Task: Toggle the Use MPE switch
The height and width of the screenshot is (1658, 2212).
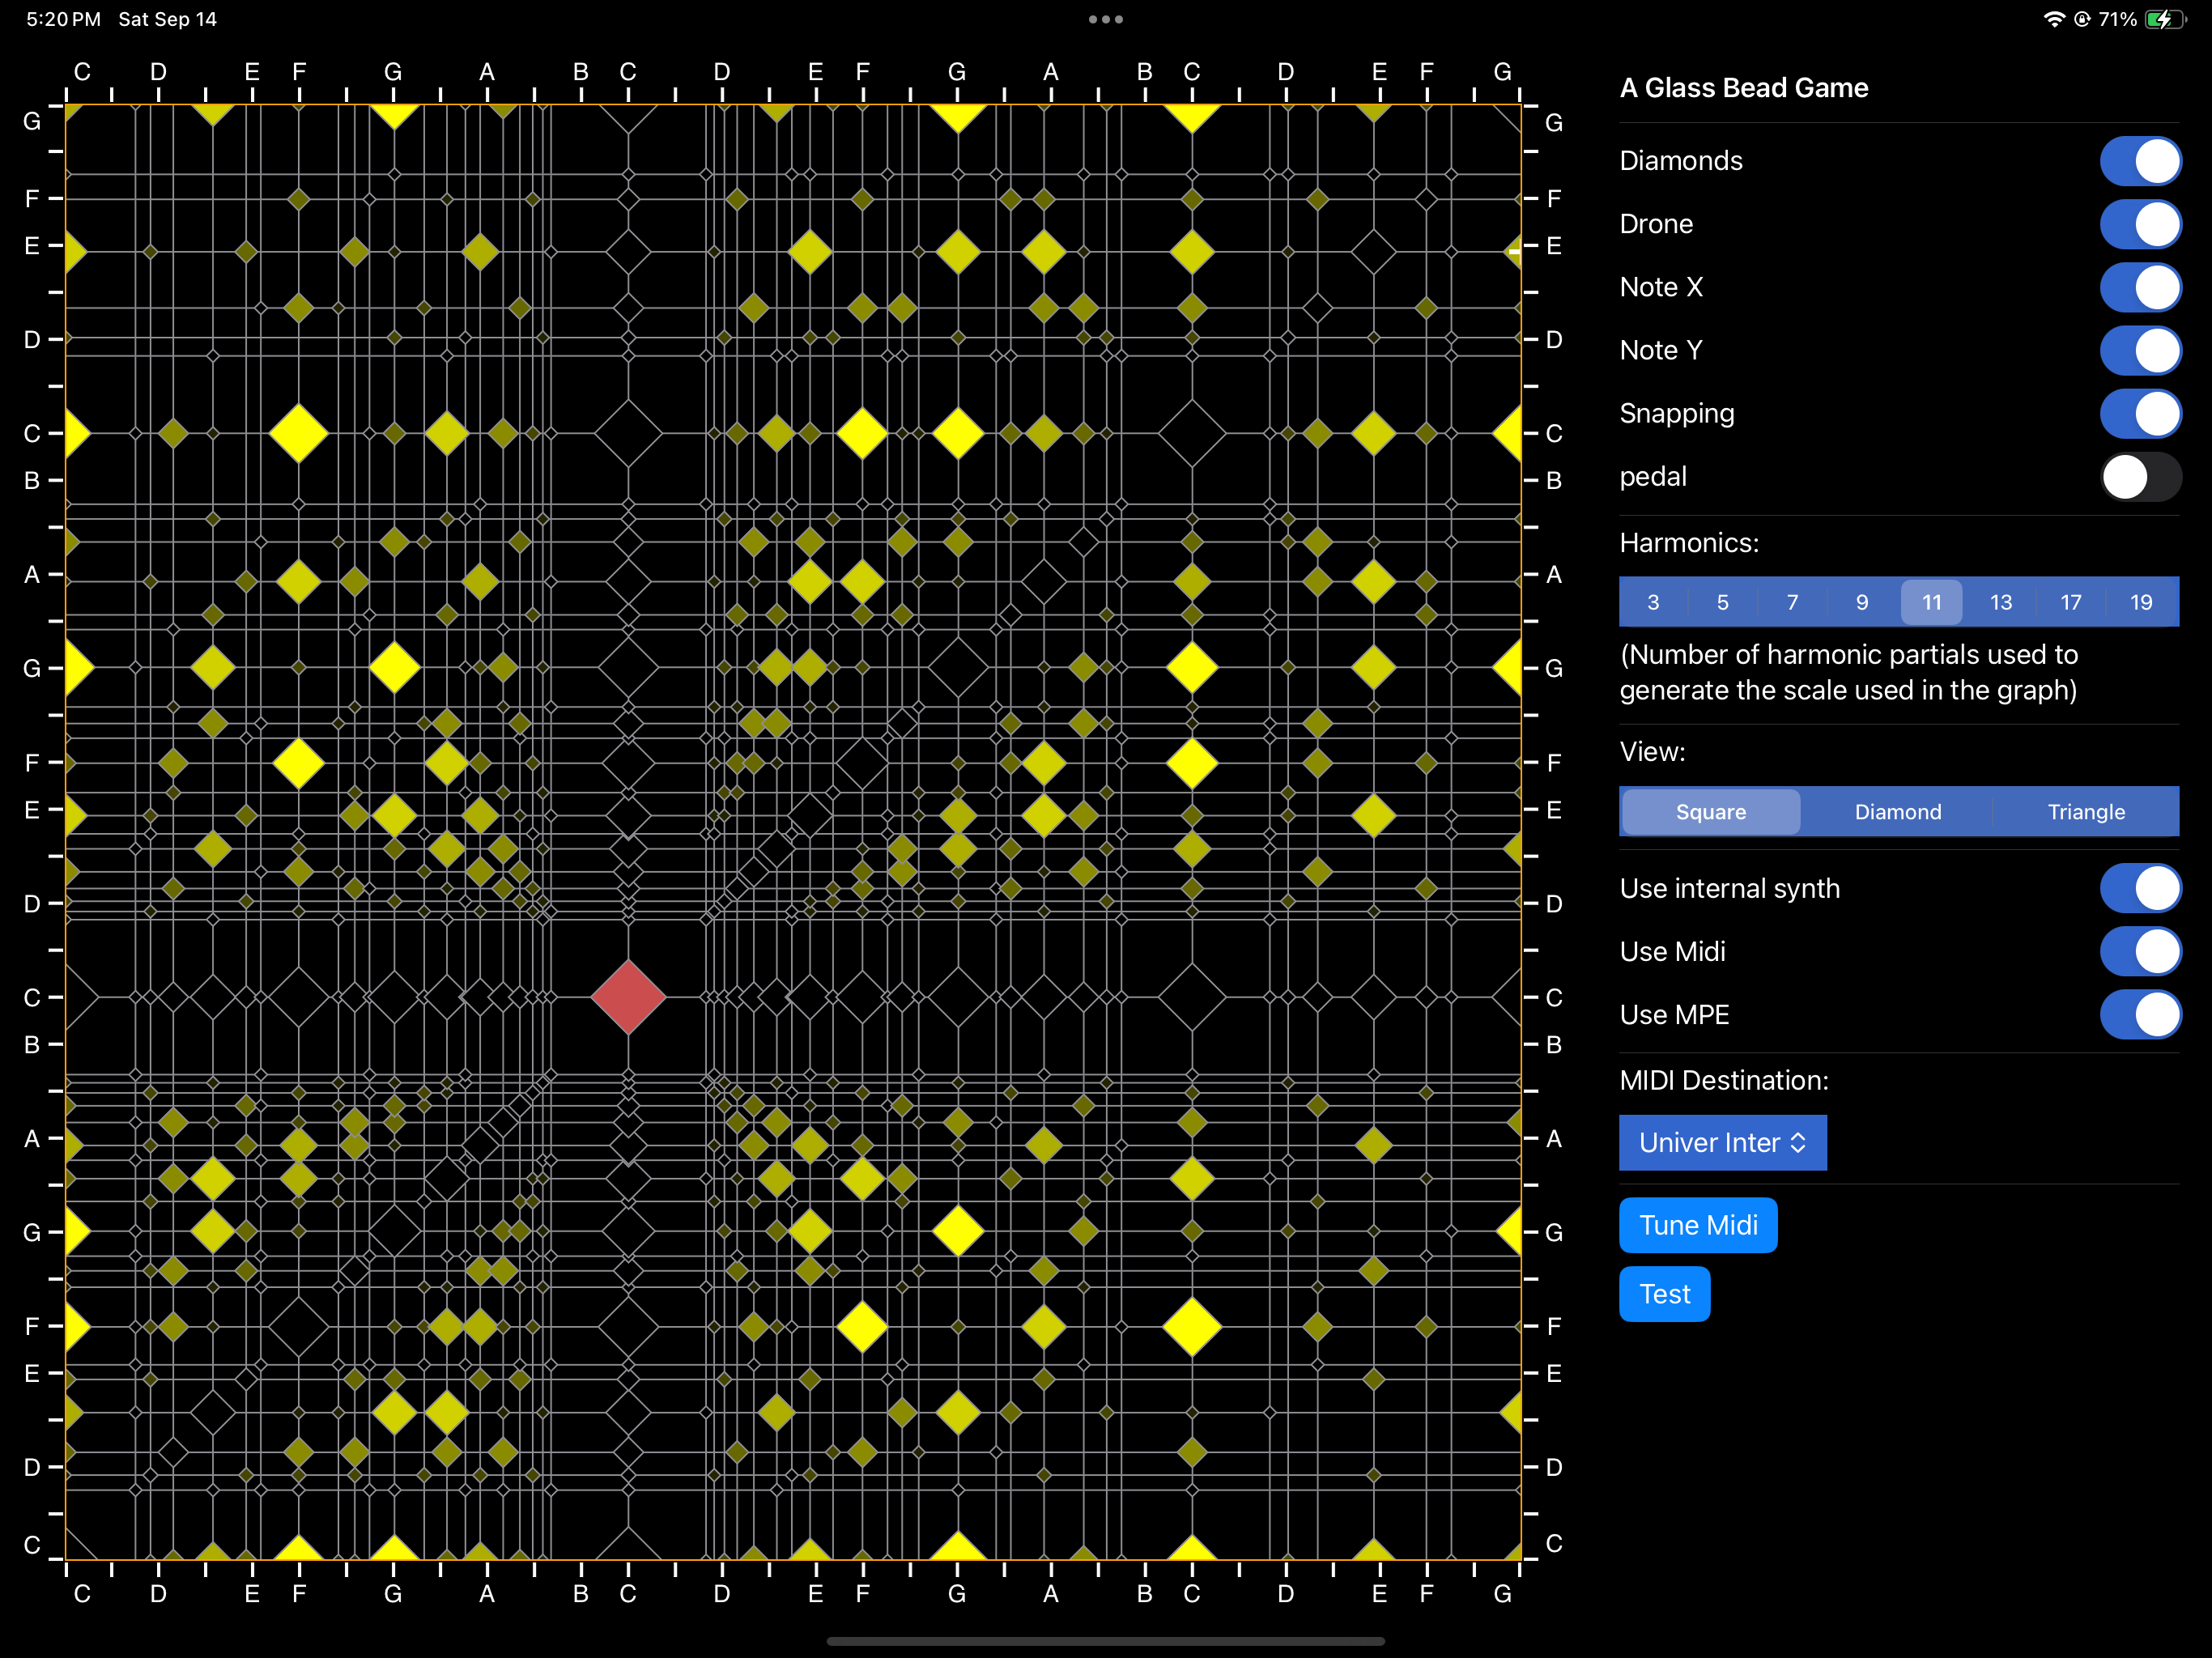Action: coord(2140,1015)
